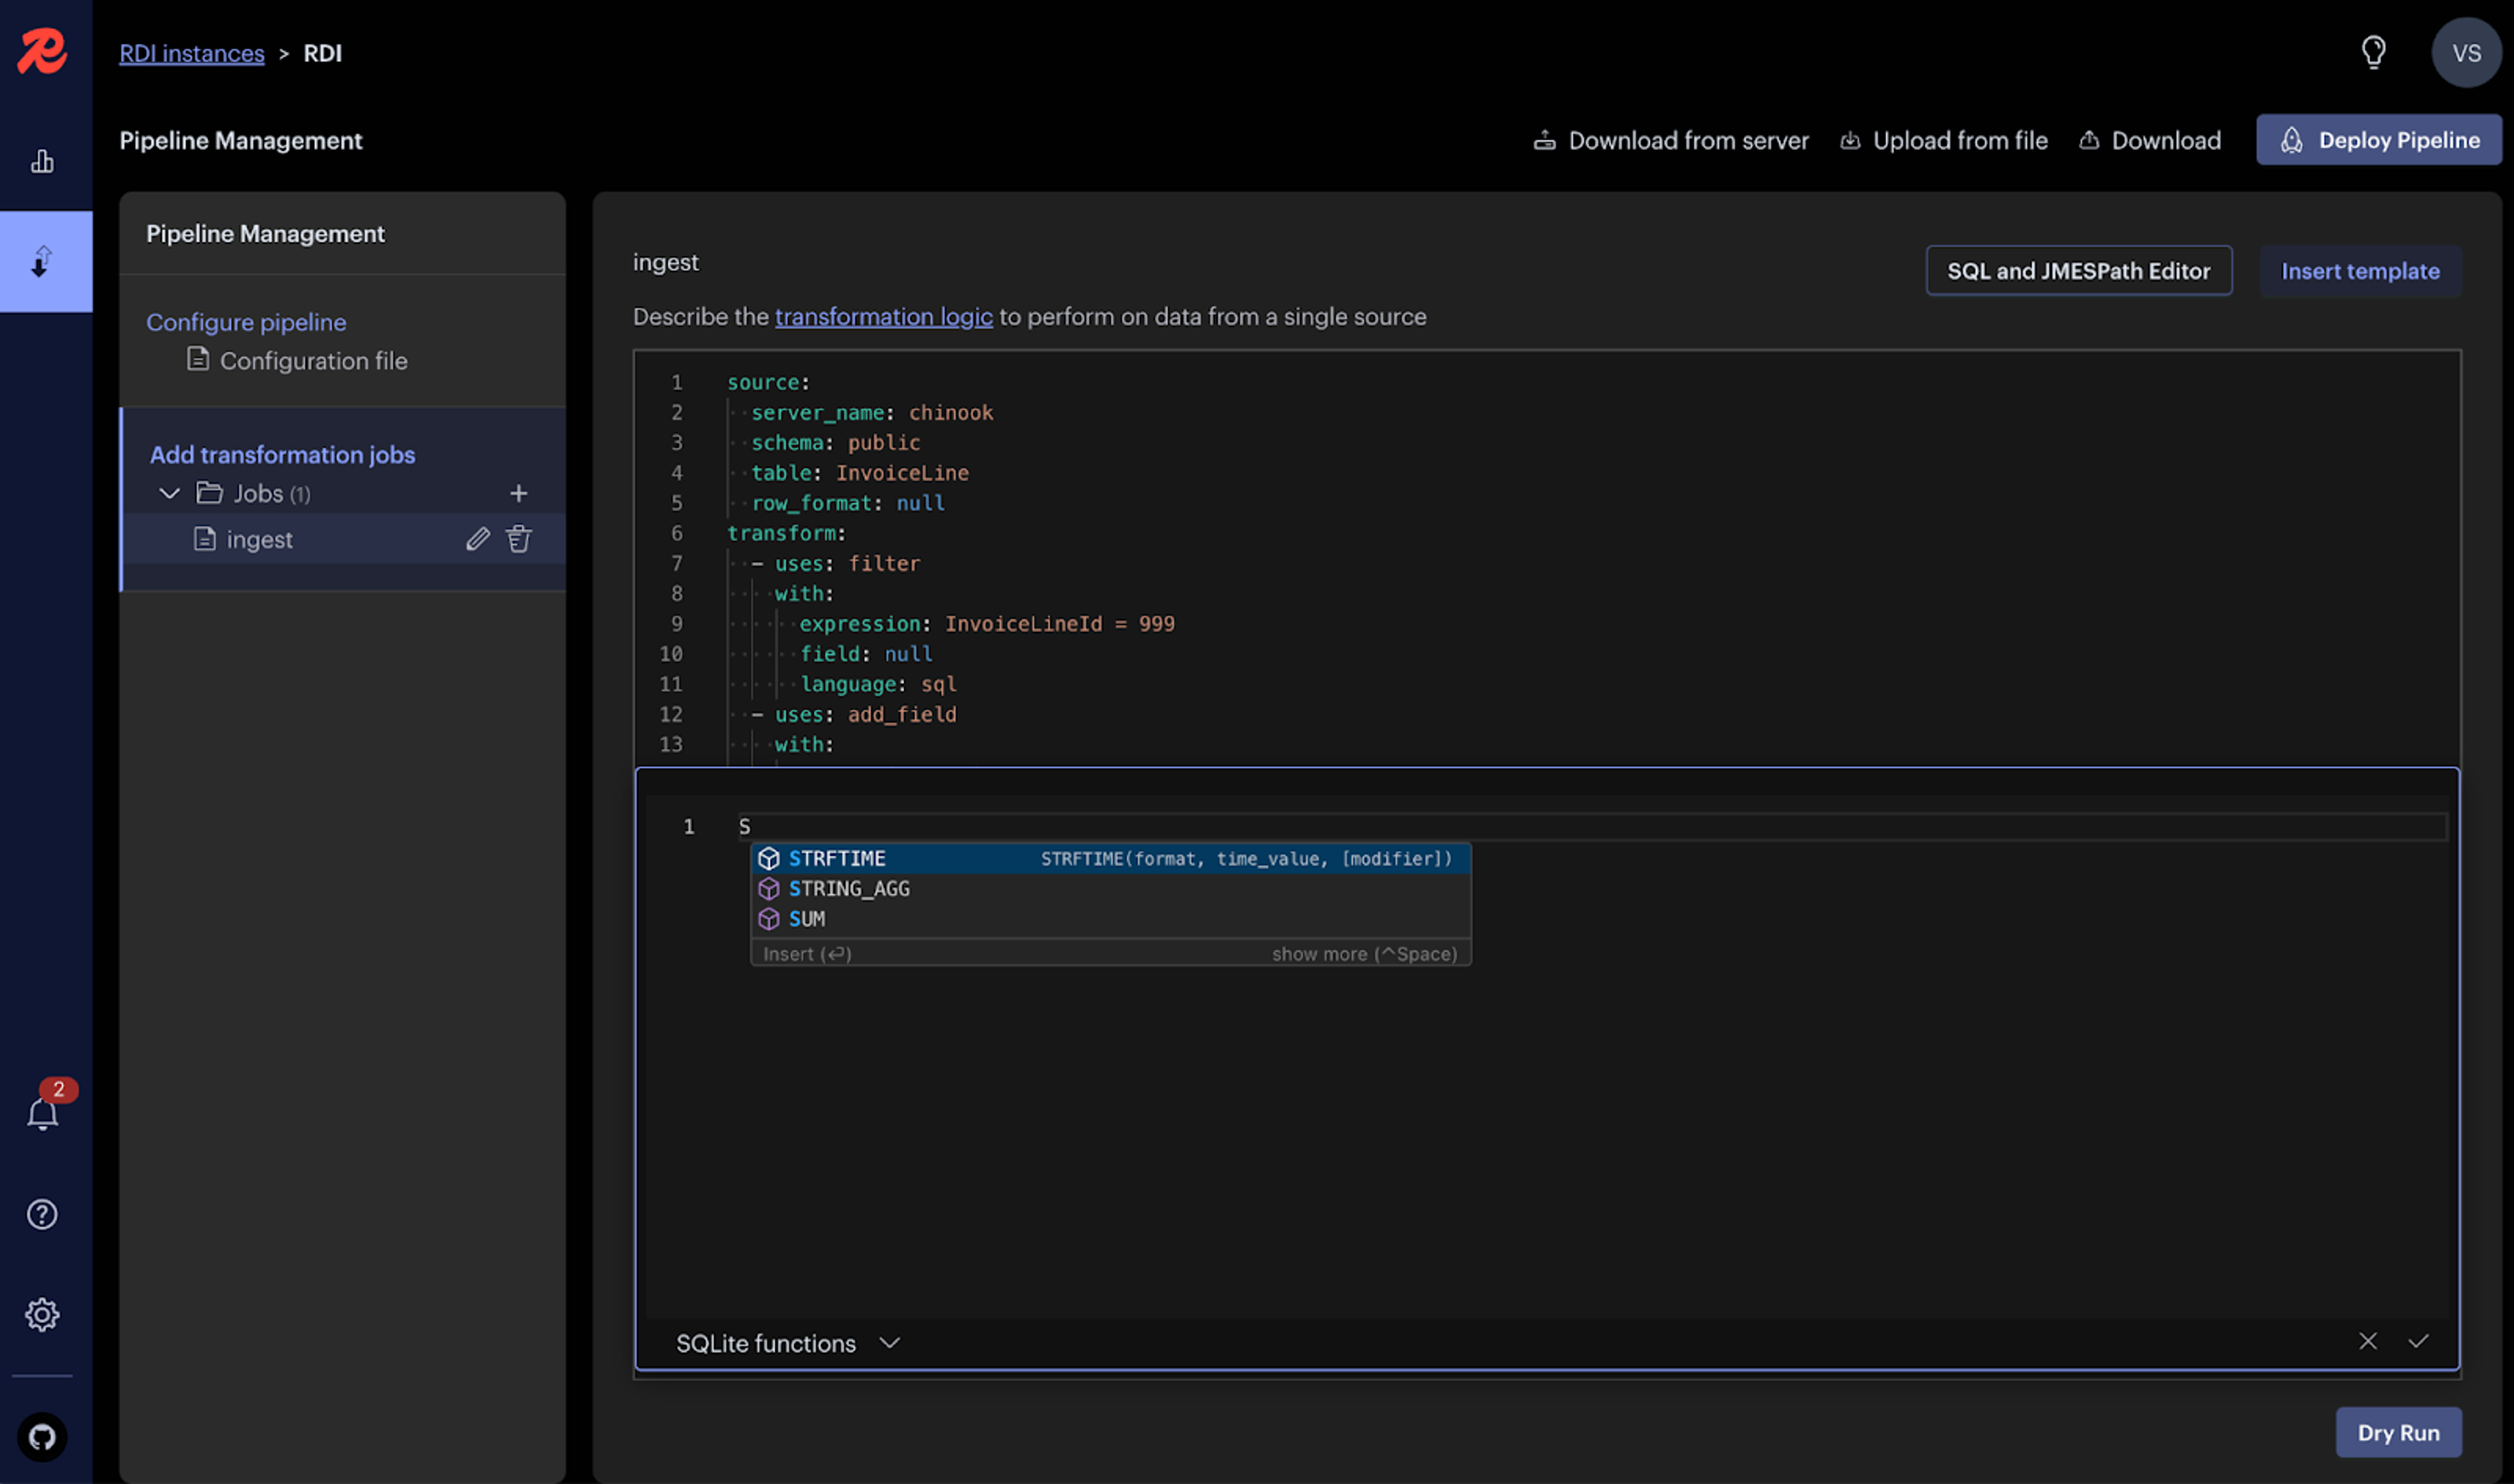Delete the ingest job trash icon
Image resolution: width=2514 pixels, height=1484 pixels.
click(519, 539)
